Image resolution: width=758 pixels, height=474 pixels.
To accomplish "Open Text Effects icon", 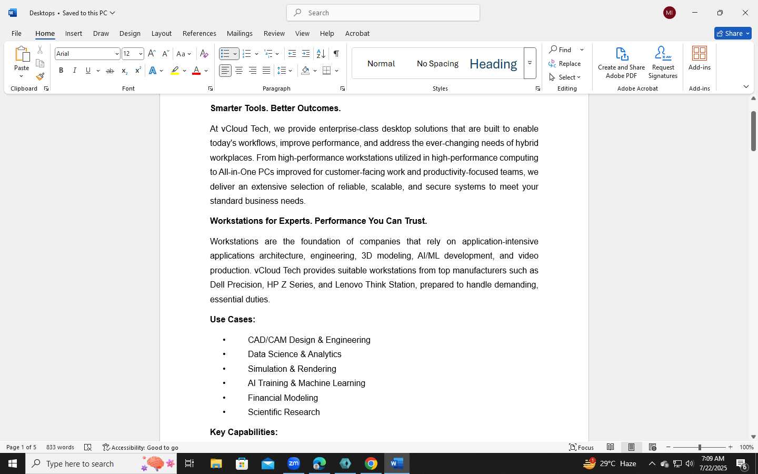I will 153,71.
